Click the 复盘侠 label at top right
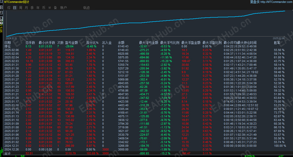Viewport: 293px width, 157px height. (255, 2)
